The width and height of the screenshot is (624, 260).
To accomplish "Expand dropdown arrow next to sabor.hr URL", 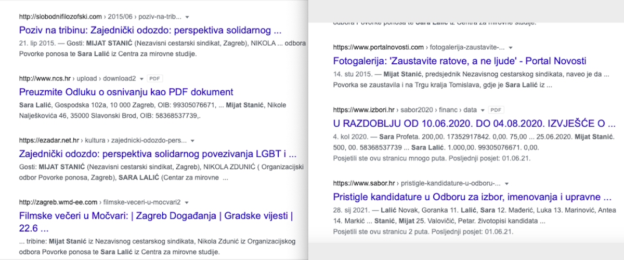I will pyautogui.click(x=506, y=184).
